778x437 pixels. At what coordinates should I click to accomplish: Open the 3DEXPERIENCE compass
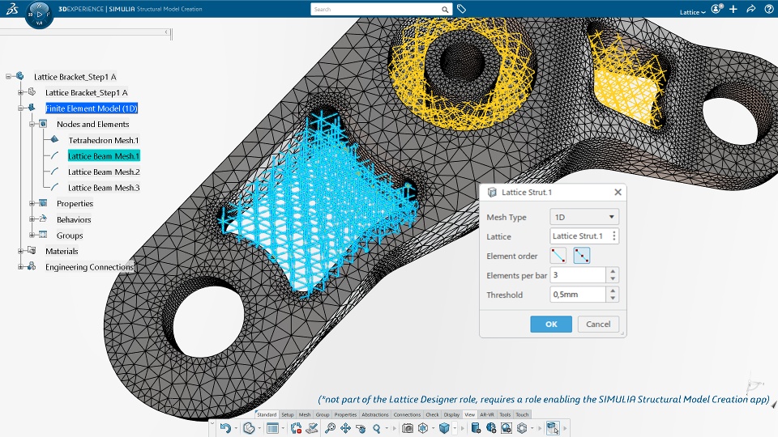coord(39,14)
